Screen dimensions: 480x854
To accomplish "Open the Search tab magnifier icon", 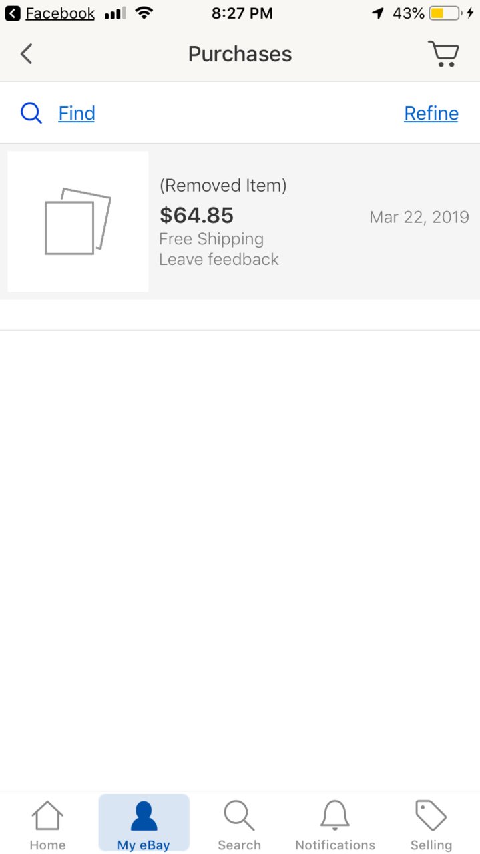I will 239,816.
